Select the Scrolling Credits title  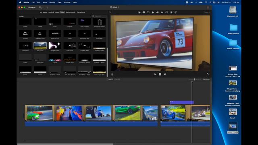[x=99, y=21]
